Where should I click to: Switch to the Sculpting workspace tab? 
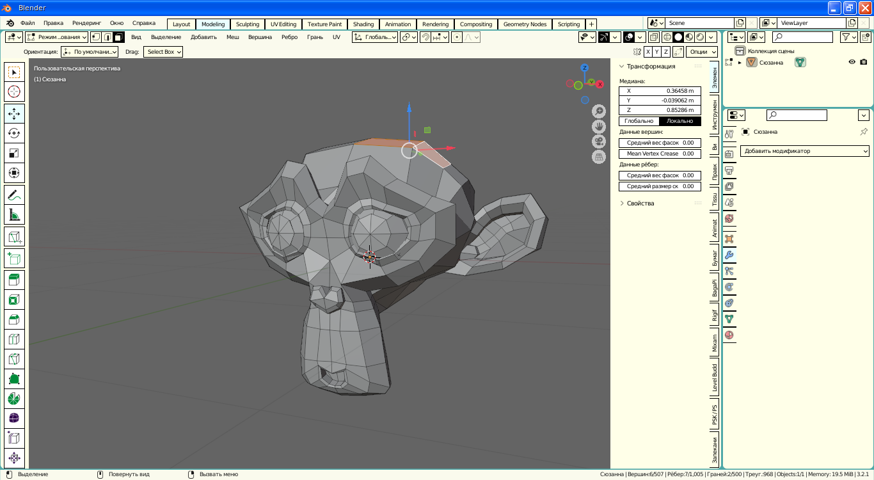coord(248,24)
